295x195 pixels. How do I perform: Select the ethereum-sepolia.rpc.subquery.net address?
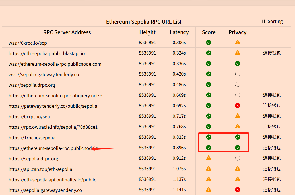[x=55, y=96]
